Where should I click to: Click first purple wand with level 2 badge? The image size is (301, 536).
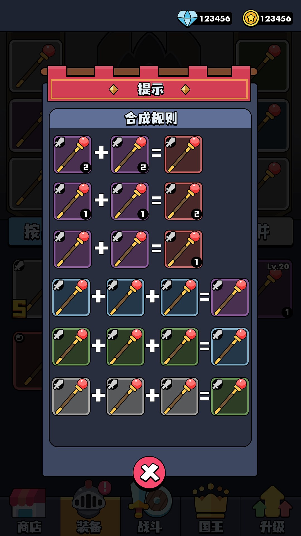(72, 154)
